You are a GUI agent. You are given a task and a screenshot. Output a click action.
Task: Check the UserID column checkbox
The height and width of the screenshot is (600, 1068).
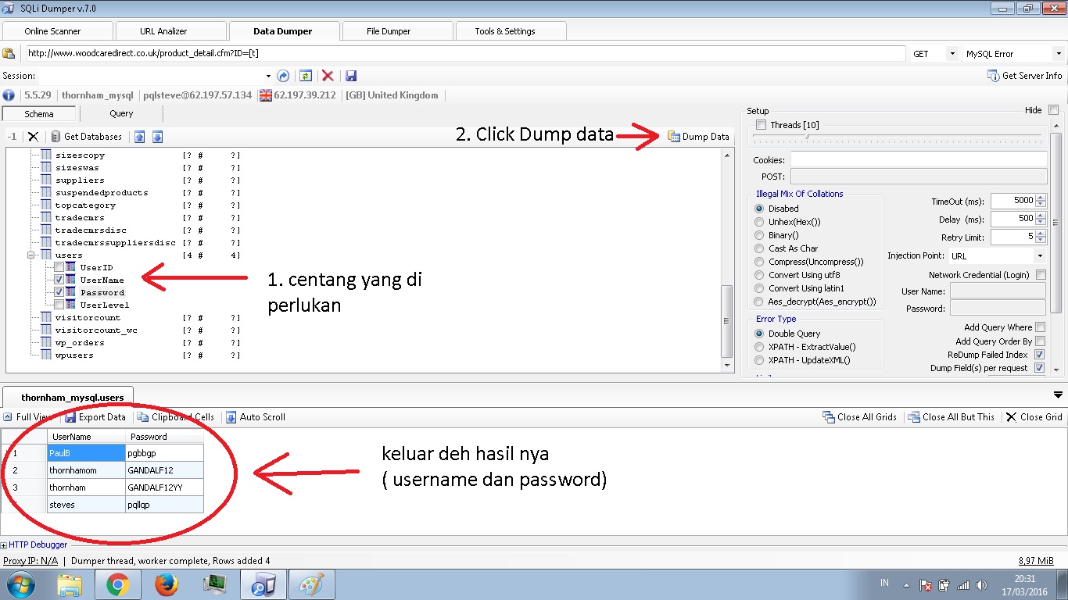pos(59,268)
